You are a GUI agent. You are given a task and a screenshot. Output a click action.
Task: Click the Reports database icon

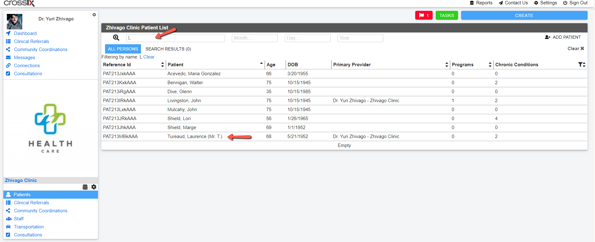click(x=472, y=3)
